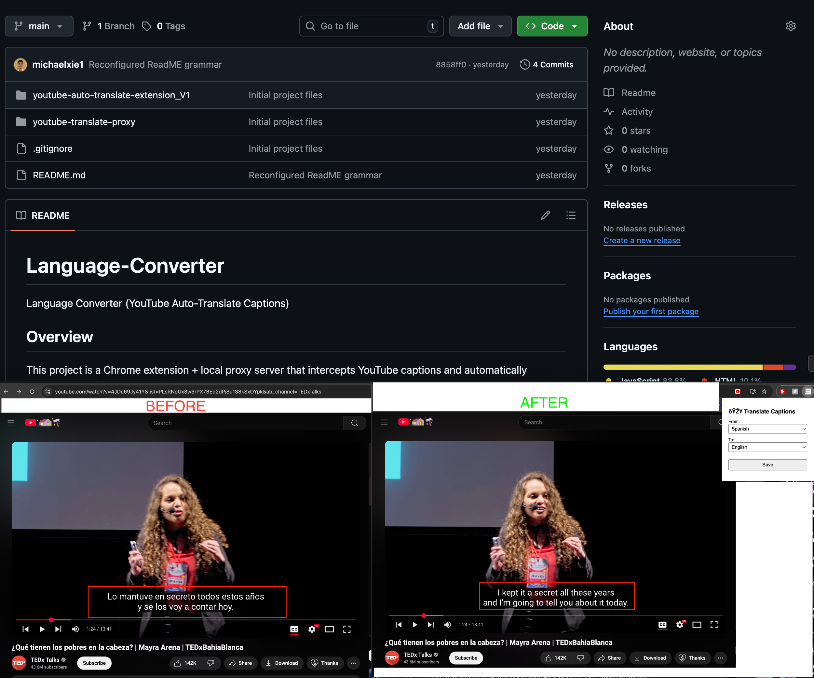Open the Activity link in About
Screen dimensions: 814x678
coord(628,112)
